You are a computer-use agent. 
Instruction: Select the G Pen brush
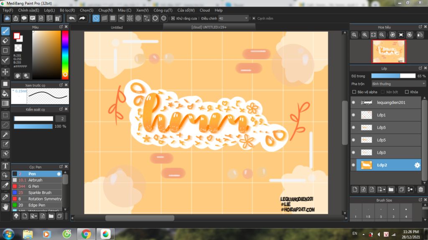[x=37, y=186]
